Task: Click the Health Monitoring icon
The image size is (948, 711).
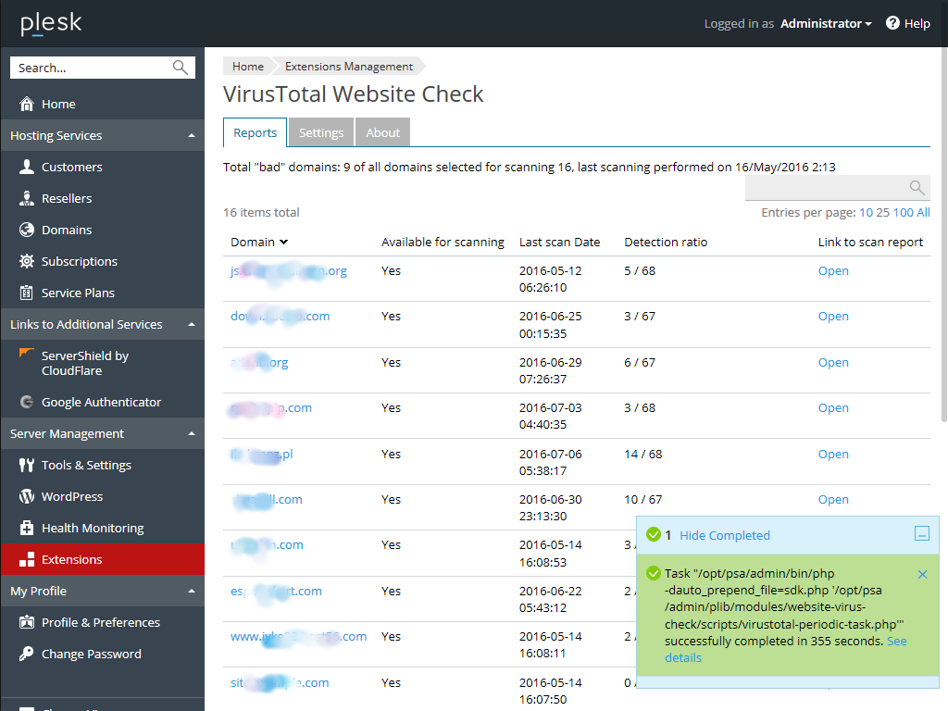Action: click(x=27, y=528)
